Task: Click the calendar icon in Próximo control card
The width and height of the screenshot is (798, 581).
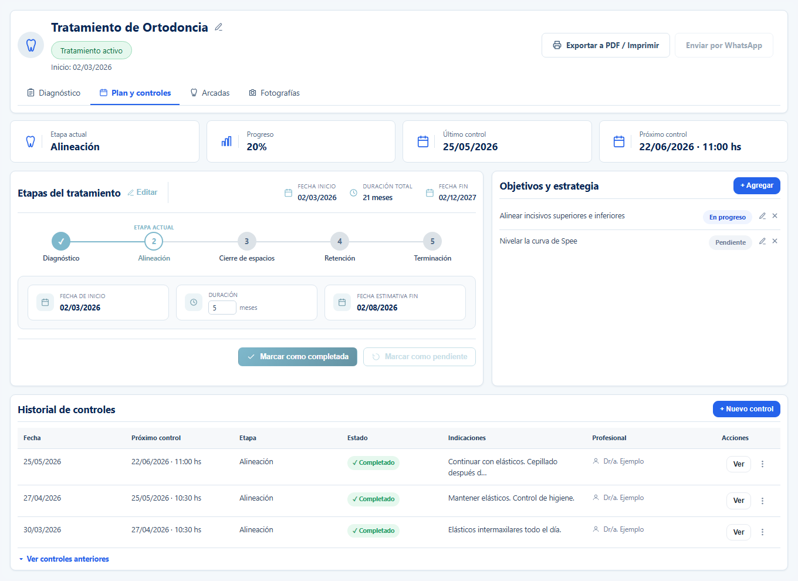Action: pyautogui.click(x=619, y=141)
